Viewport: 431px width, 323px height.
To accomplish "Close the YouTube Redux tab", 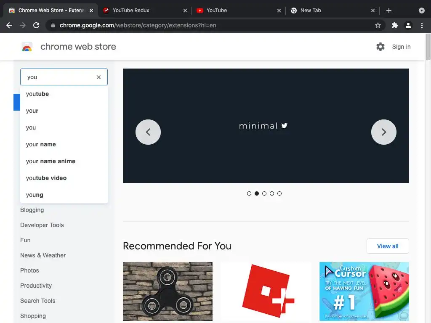I will [185, 11].
